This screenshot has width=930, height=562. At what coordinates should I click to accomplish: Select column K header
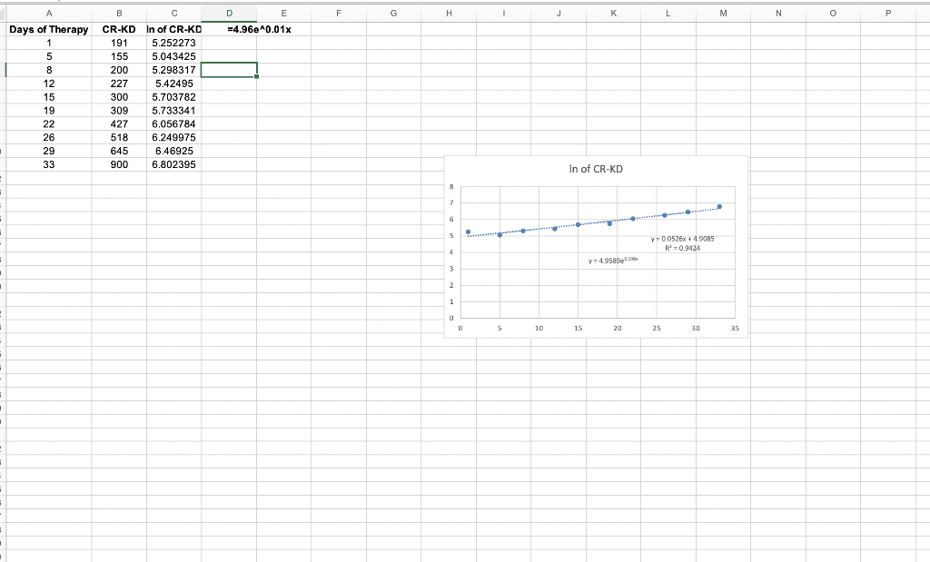tap(613, 13)
